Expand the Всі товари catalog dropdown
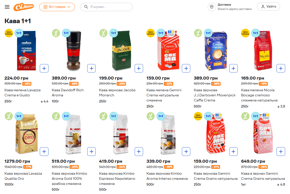 [57, 7]
